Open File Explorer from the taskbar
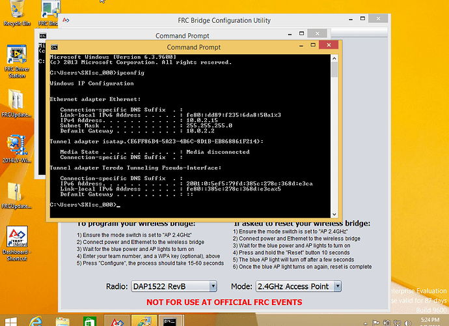 click(x=62, y=321)
